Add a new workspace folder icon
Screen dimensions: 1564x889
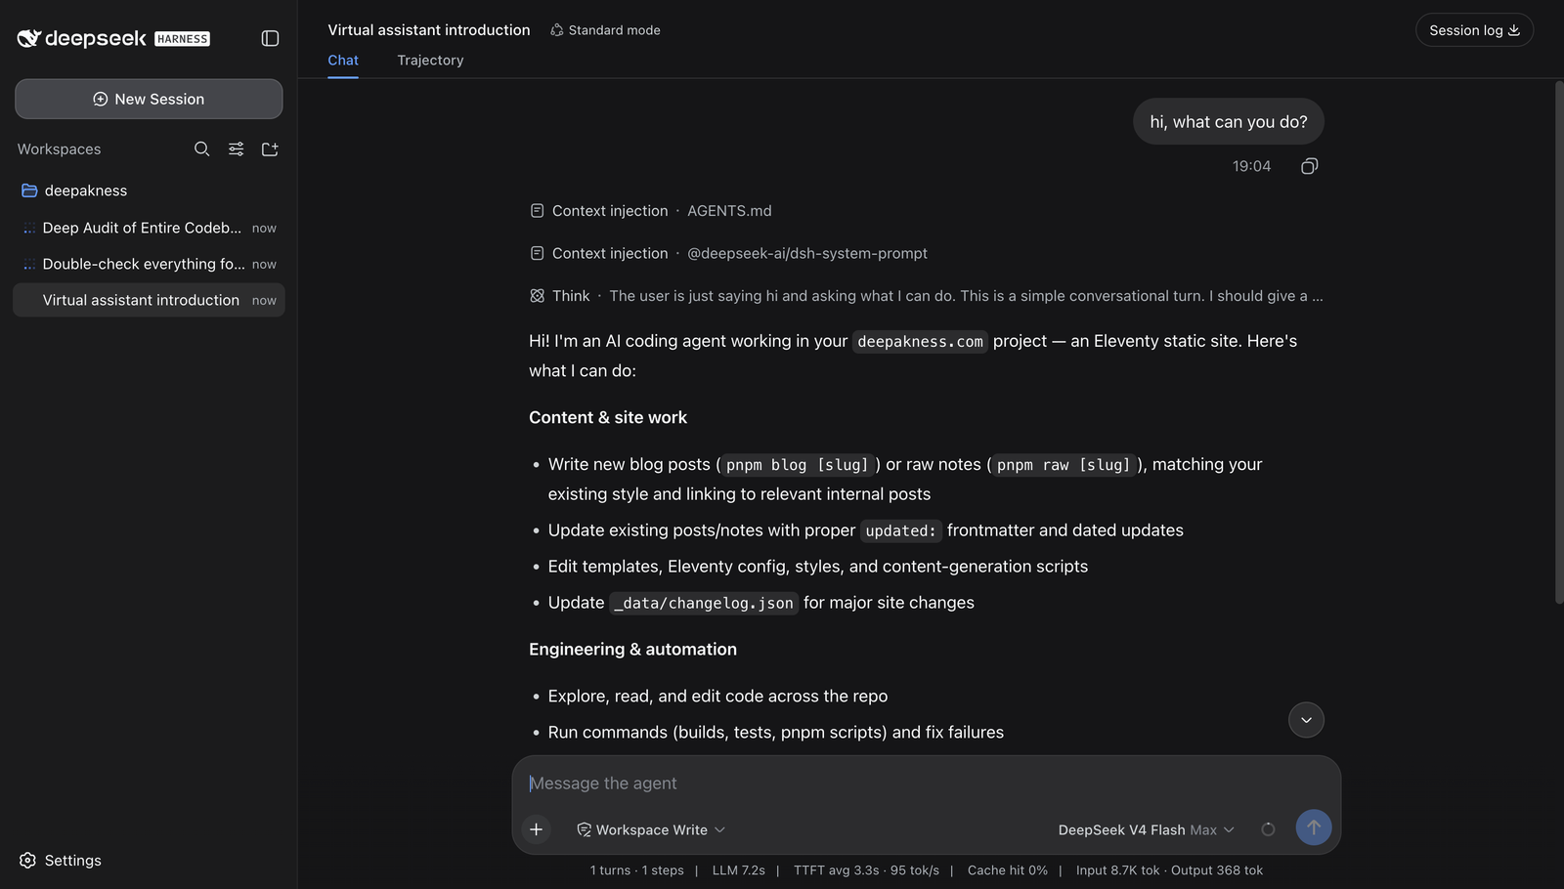[x=270, y=148]
